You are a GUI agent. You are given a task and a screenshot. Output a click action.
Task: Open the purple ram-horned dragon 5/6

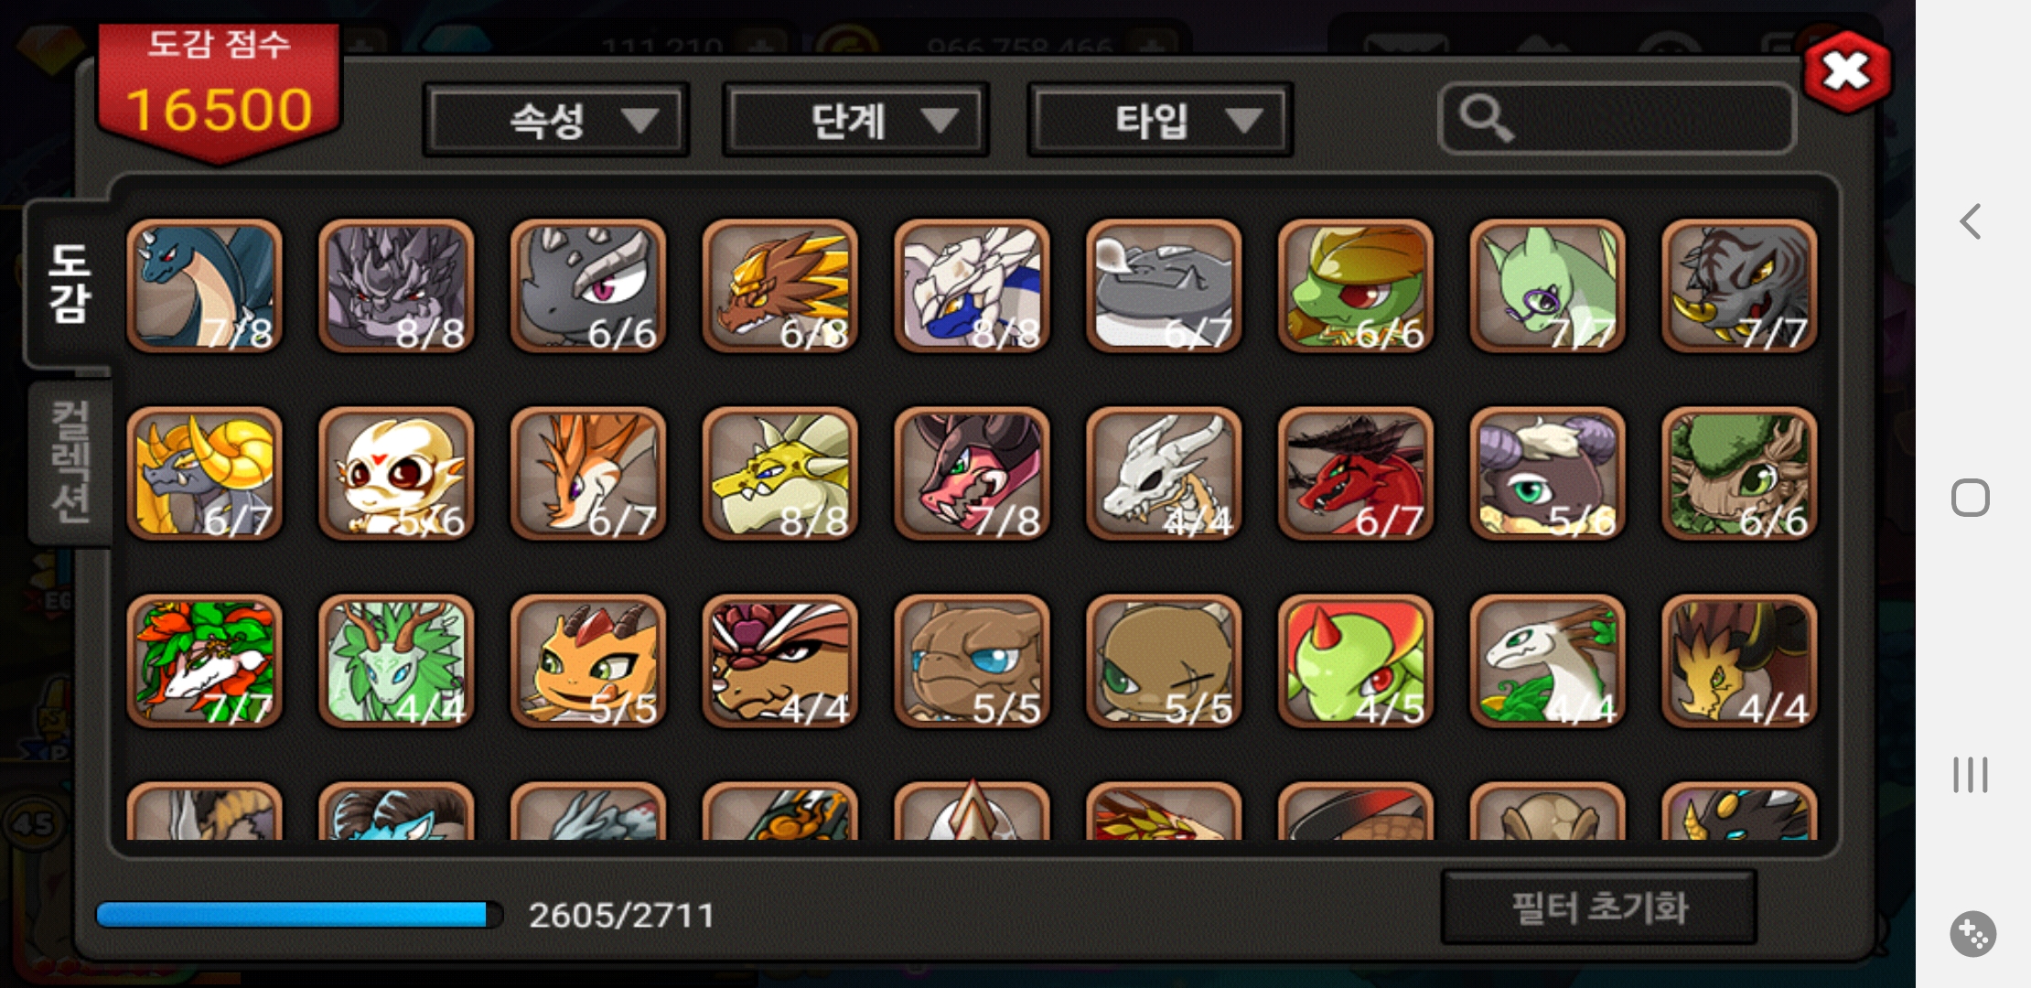click(1548, 474)
